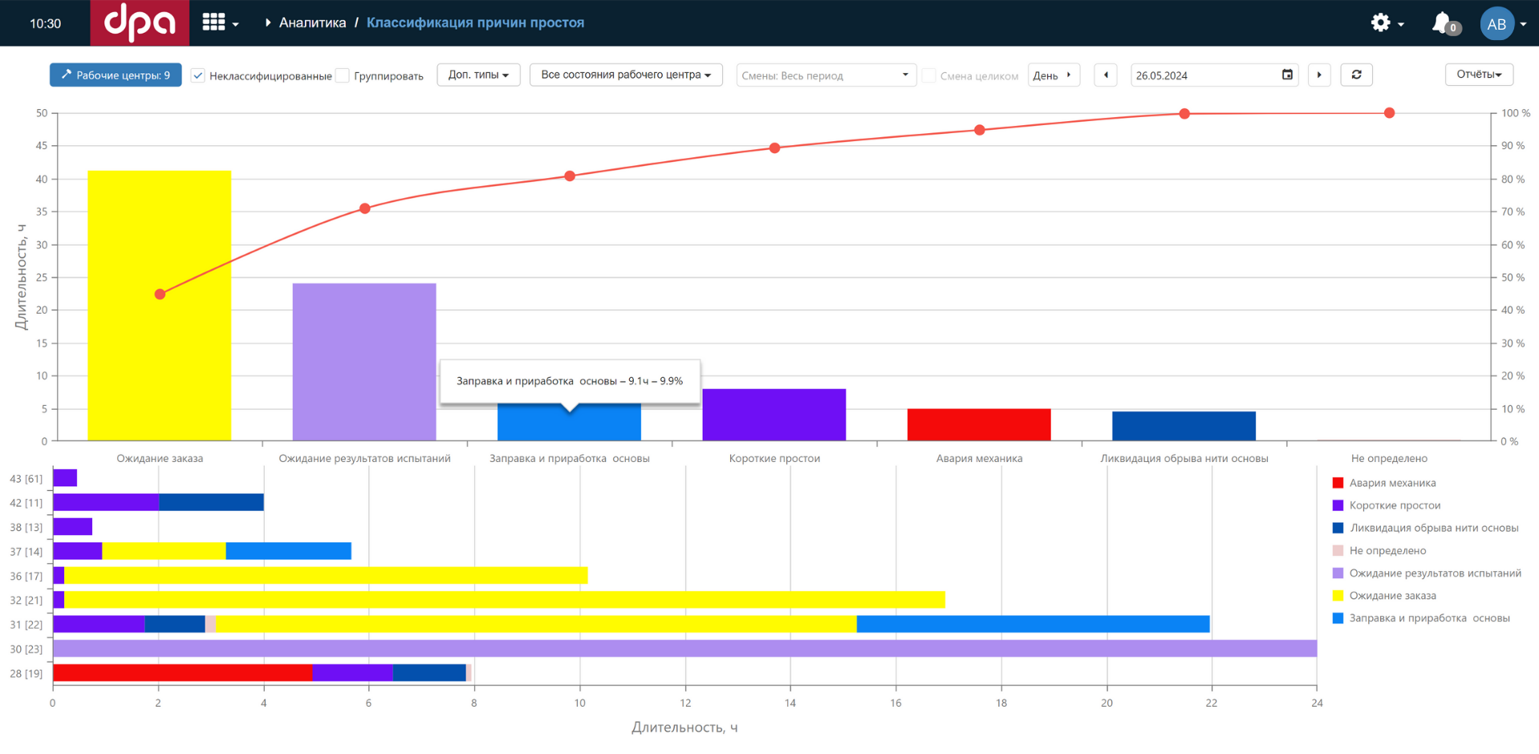Go to next day arrow
Image resolution: width=1539 pixels, height=754 pixels.
point(1319,75)
